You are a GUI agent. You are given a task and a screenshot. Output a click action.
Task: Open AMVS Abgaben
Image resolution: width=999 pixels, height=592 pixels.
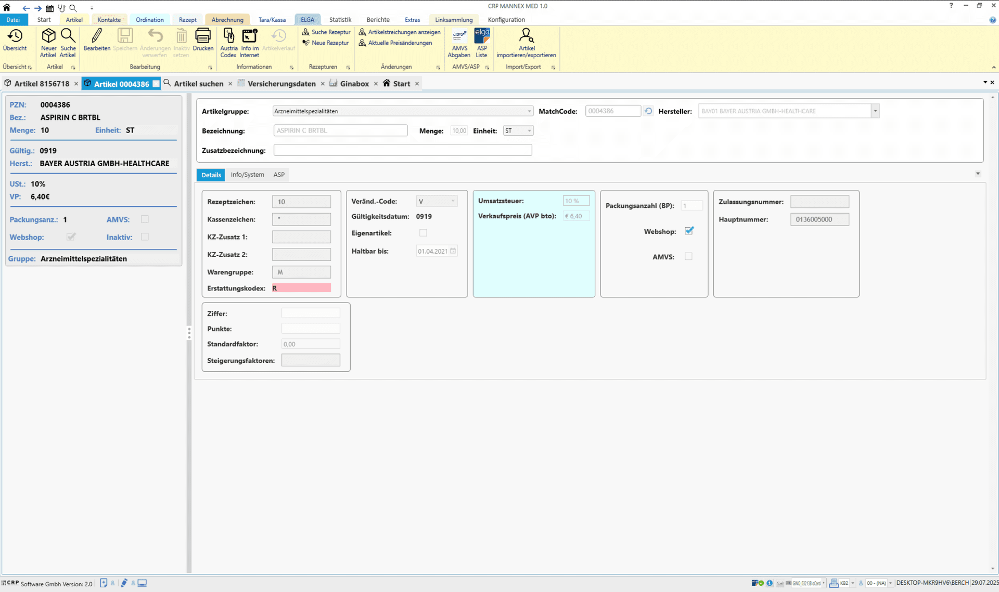coord(459,43)
